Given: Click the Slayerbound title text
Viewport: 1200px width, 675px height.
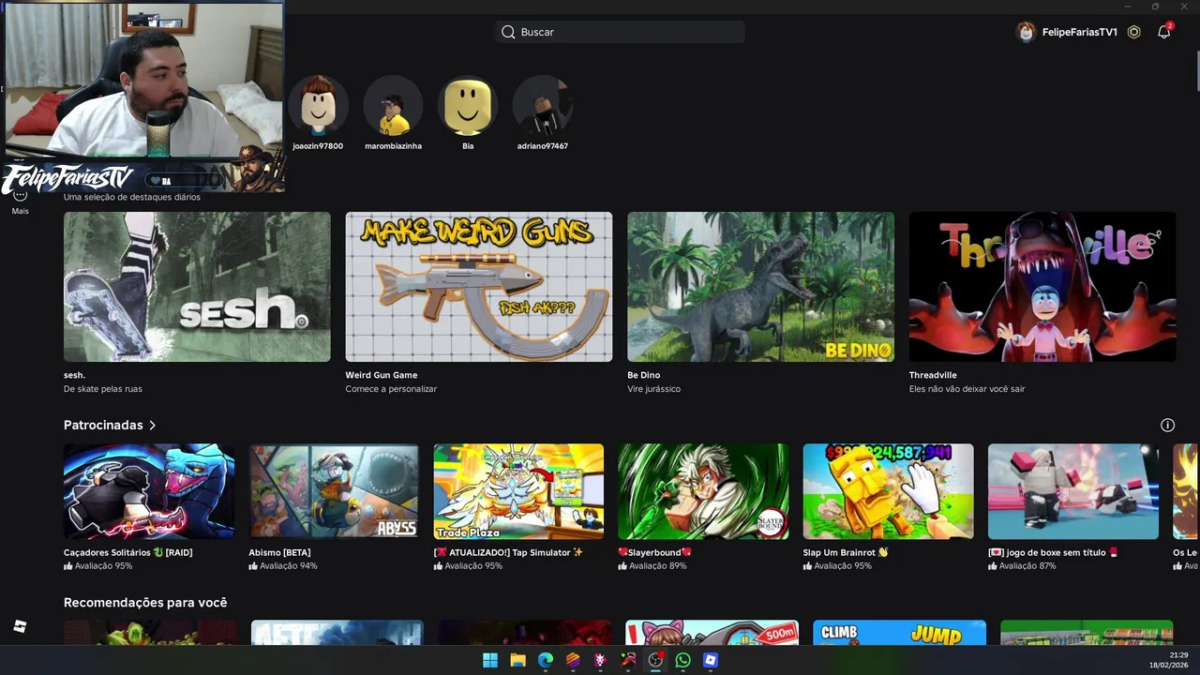Looking at the screenshot, I should tap(654, 553).
